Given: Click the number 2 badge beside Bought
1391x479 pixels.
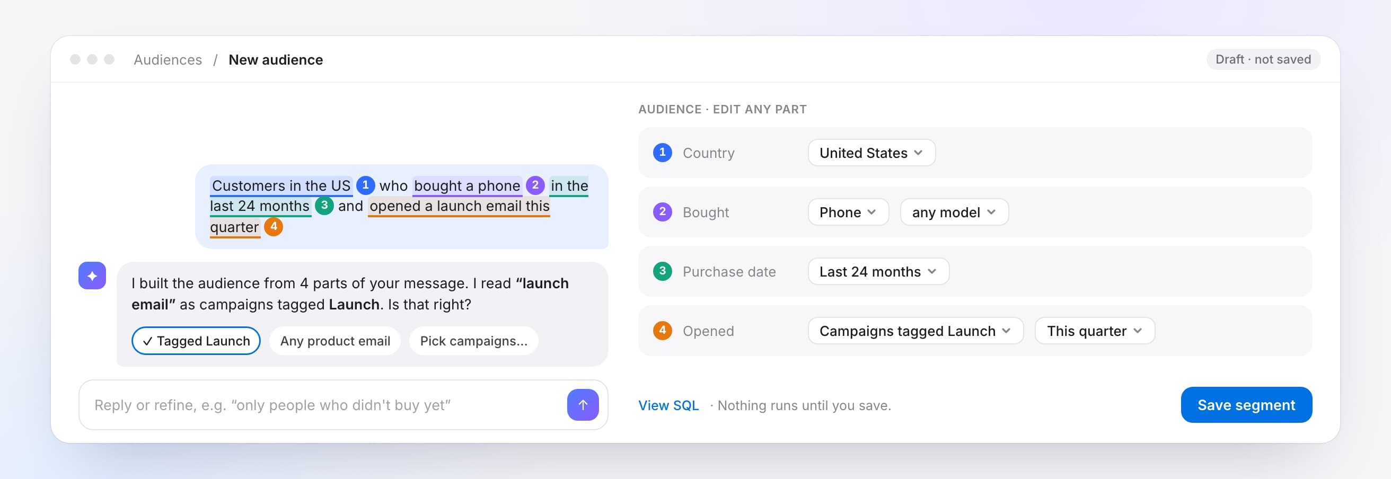Looking at the screenshot, I should (x=663, y=212).
